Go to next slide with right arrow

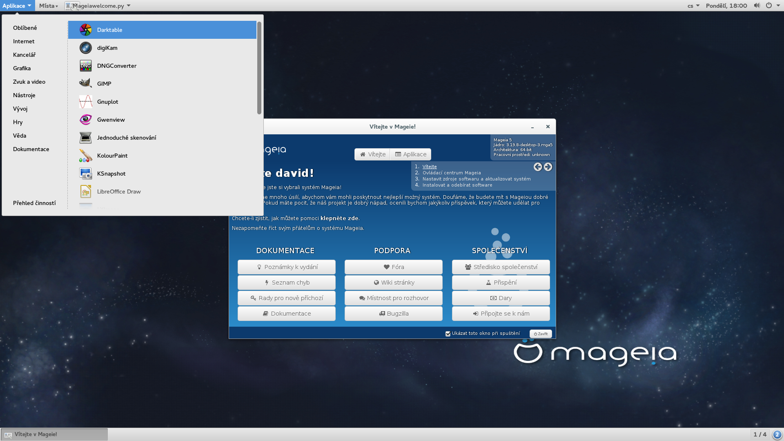click(548, 167)
